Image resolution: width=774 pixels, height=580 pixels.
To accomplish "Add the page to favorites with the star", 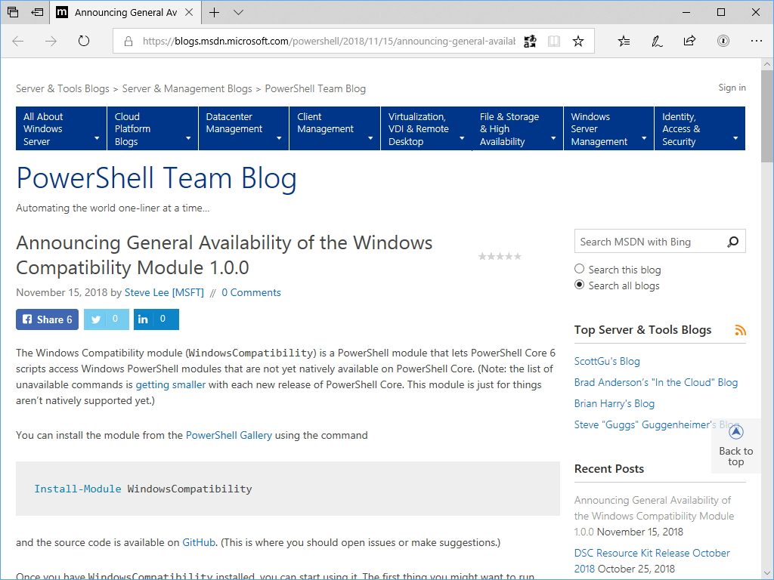I will (x=578, y=41).
